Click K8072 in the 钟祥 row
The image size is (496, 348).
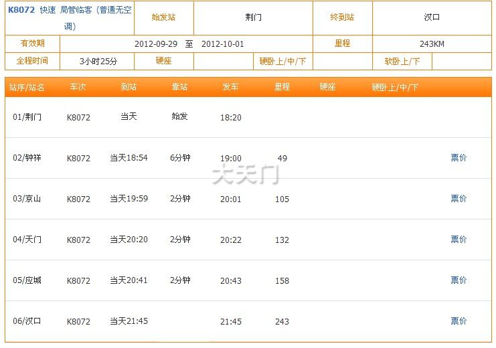click(x=78, y=159)
